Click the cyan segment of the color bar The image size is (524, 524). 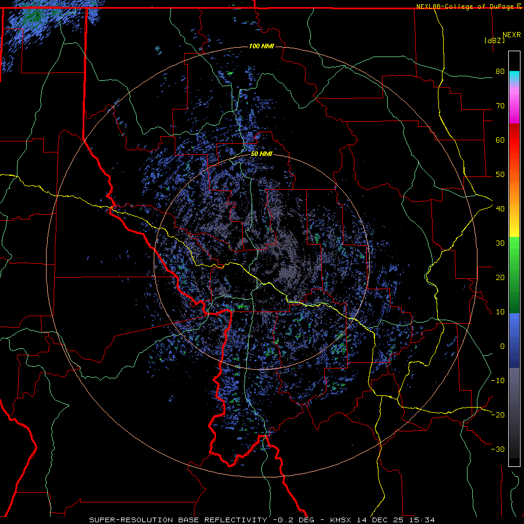514,76
